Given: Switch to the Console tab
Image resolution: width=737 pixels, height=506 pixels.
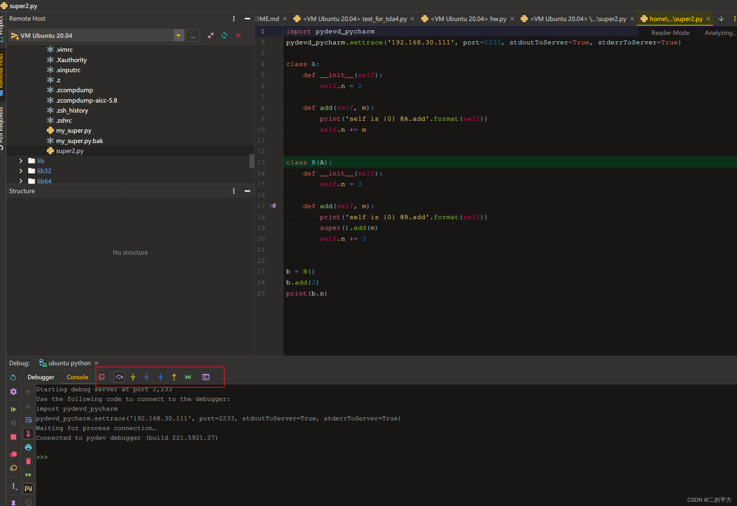Looking at the screenshot, I should coord(77,377).
